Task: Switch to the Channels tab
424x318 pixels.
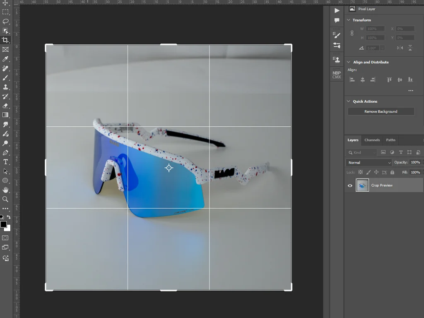Action: [x=372, y=140]
